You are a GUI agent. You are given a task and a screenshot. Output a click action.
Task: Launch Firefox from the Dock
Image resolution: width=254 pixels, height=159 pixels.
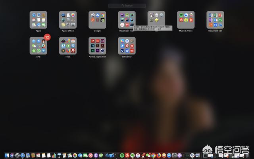coord(159,155)
